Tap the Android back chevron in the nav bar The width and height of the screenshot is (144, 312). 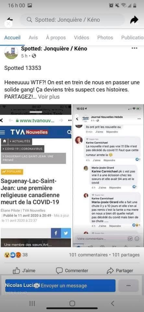click(113, 304)
